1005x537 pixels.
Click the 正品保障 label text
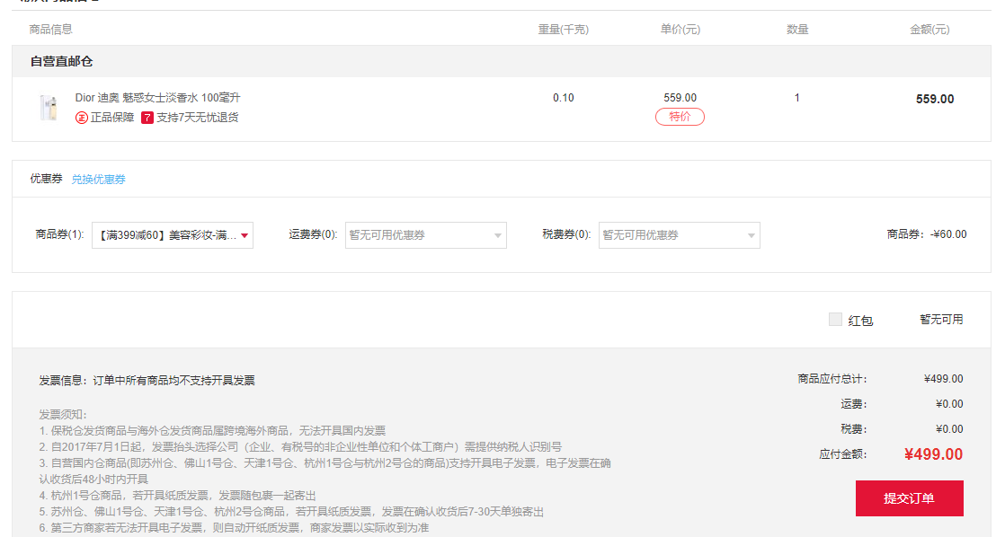(x=112, y=118)
